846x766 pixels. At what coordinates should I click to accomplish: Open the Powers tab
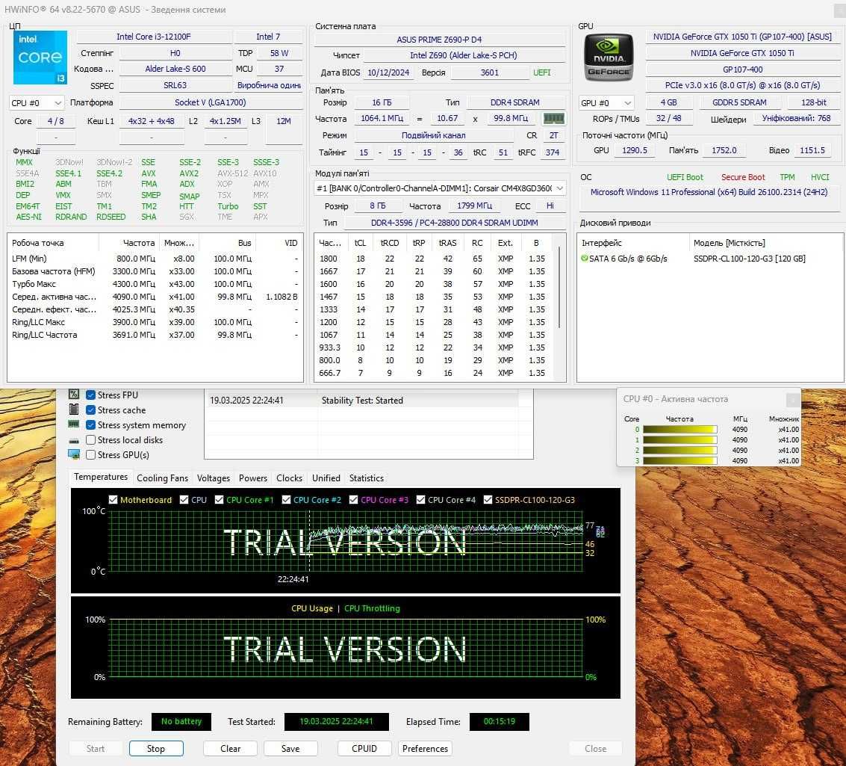pyautogui.click(x=252, y=478)
